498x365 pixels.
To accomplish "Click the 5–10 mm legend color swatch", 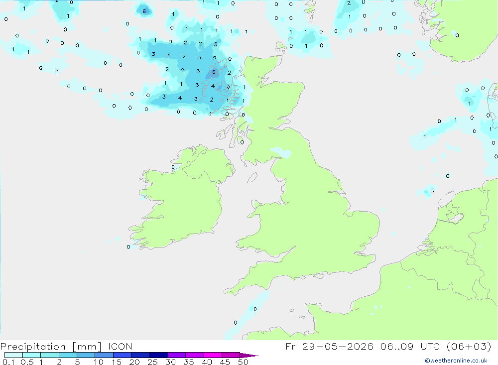I will [x=86, y=355].
